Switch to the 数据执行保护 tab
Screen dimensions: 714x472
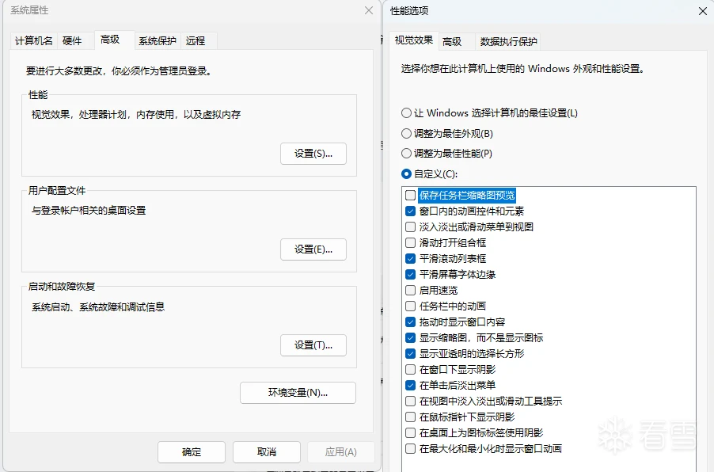[509, 42]
